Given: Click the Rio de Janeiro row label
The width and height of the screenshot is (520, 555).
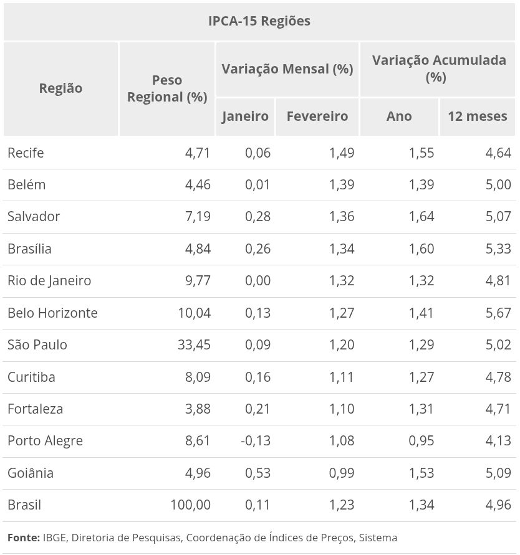Looking at the screenshot, I should coord(49,281).
